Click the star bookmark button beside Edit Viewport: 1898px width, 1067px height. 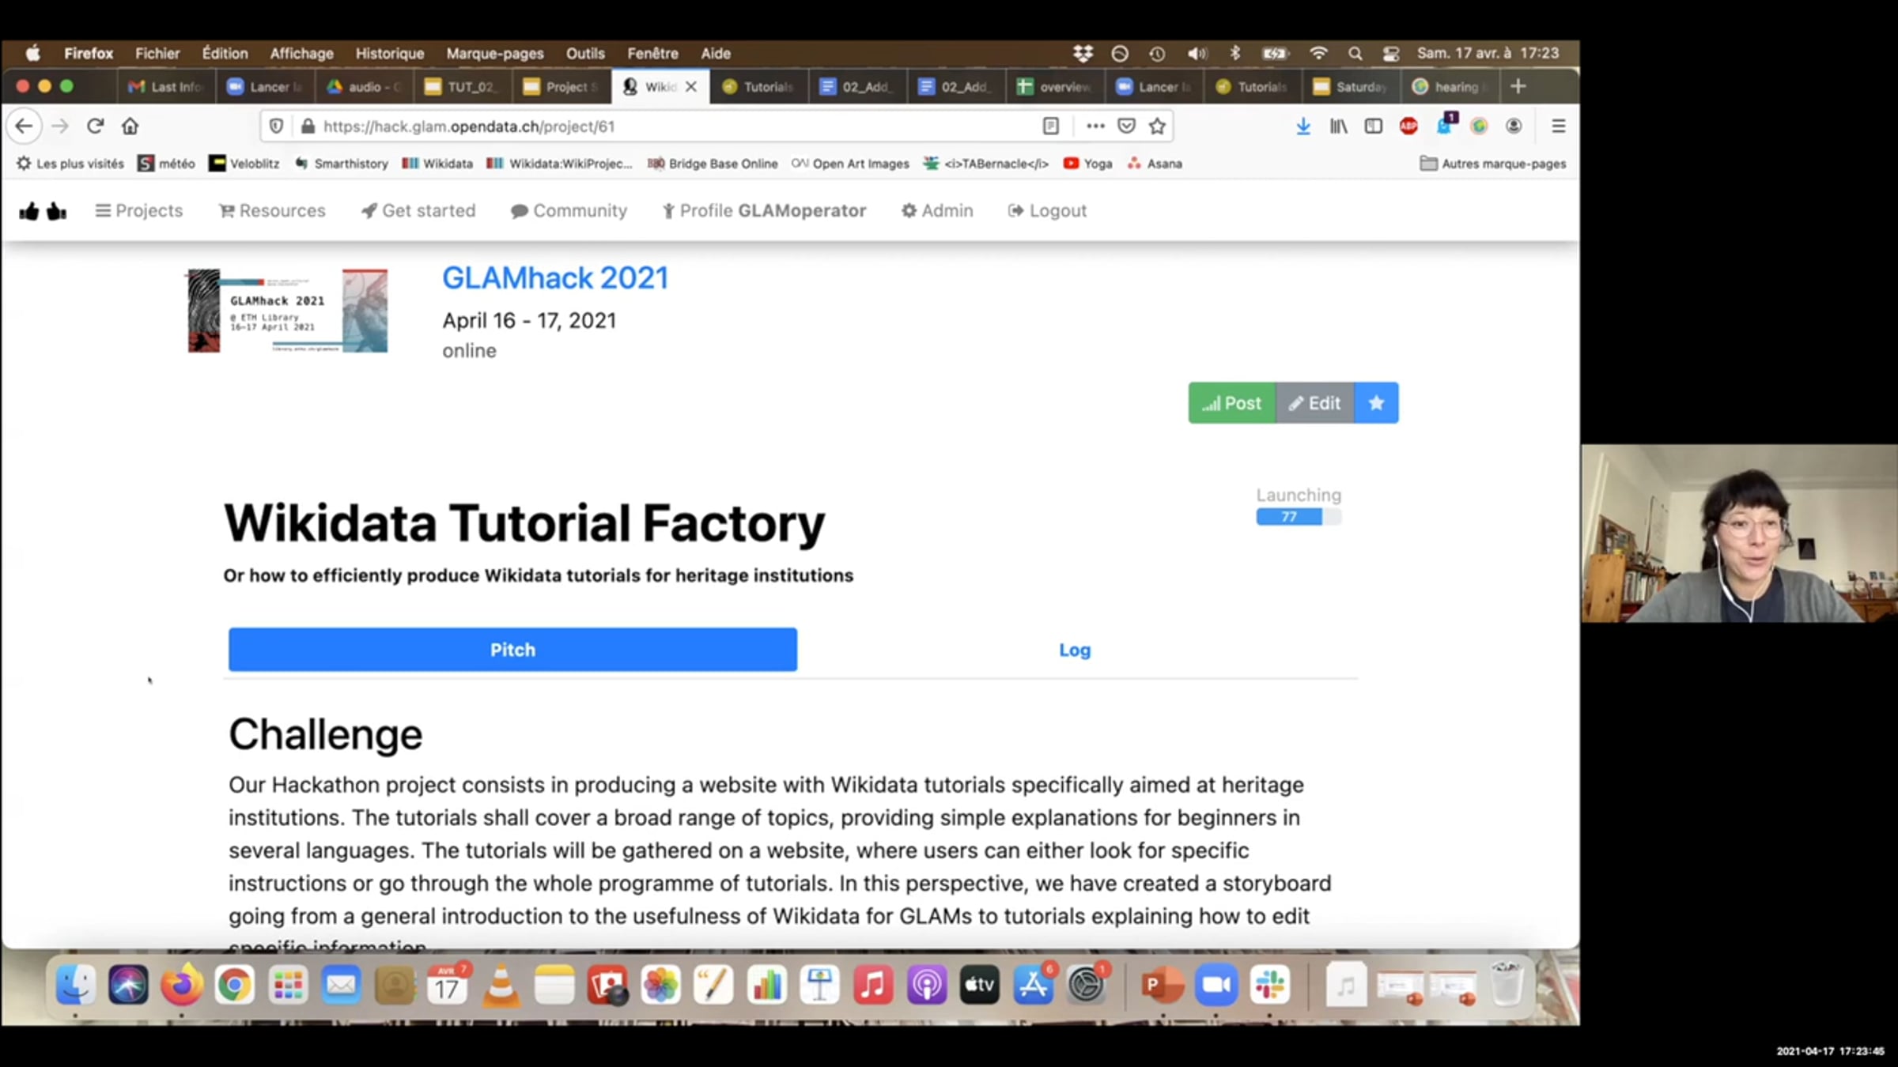tap(1376, 403)
